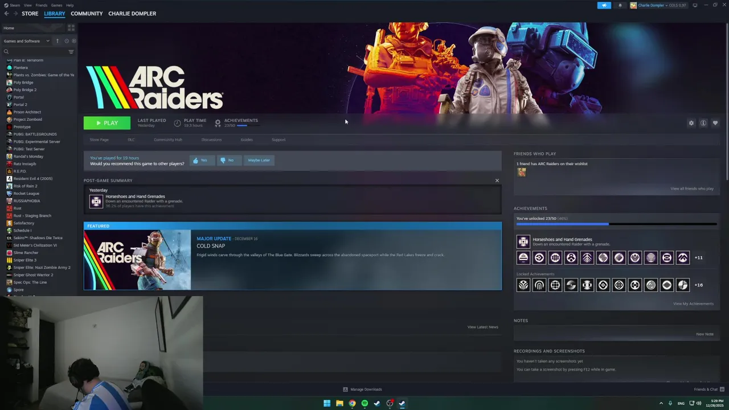Open the volume control in system tray
This screenshot has width=729, height=410.
699,404
